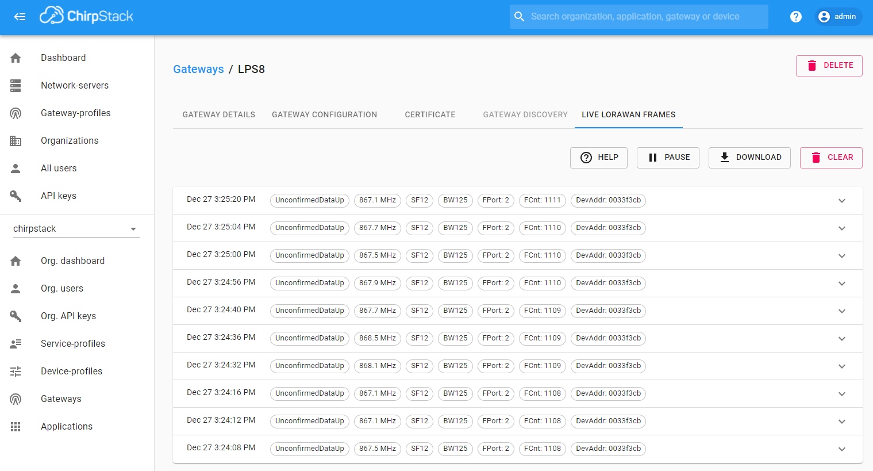Delete the LPS8 gateway
The height and width of the screenshot is (471, 873).
829,66
